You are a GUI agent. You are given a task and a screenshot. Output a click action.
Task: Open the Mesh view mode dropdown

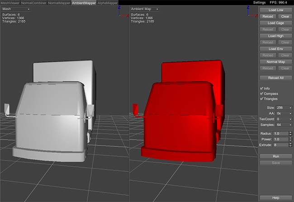tap(16, 9)
